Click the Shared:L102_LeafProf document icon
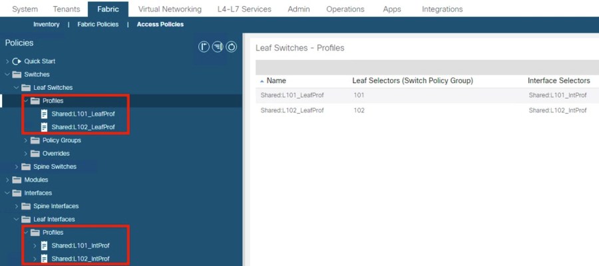 [x=45, y=127]
